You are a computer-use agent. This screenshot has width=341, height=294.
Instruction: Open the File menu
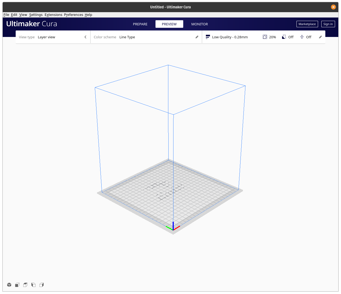6,15
